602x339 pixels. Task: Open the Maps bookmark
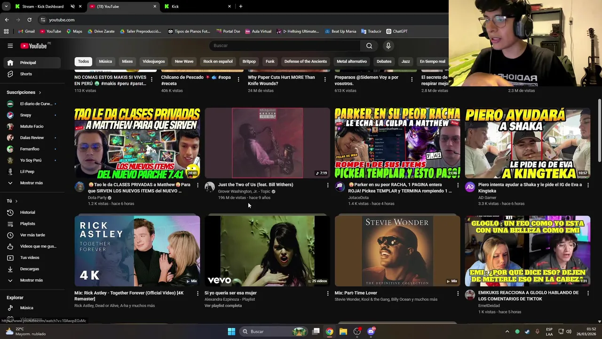click(x=74, y=32)
